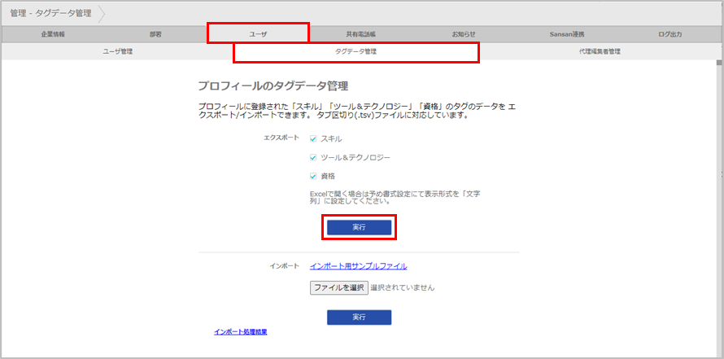Select the タグデータ管理 sub-tab
The width and height of the screenshot is (724, 359).
[356, 51]
